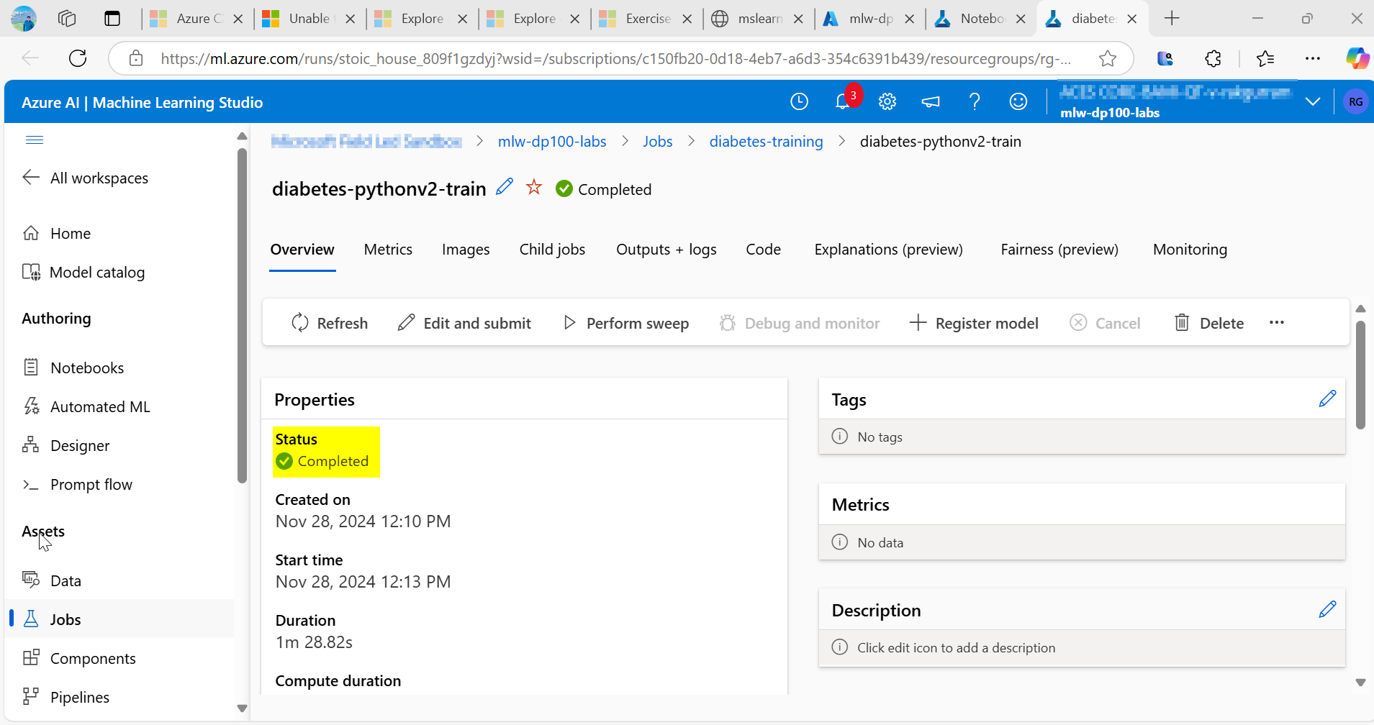
Task: Open Pipelines in the sidebar
Action: (66, 697)
